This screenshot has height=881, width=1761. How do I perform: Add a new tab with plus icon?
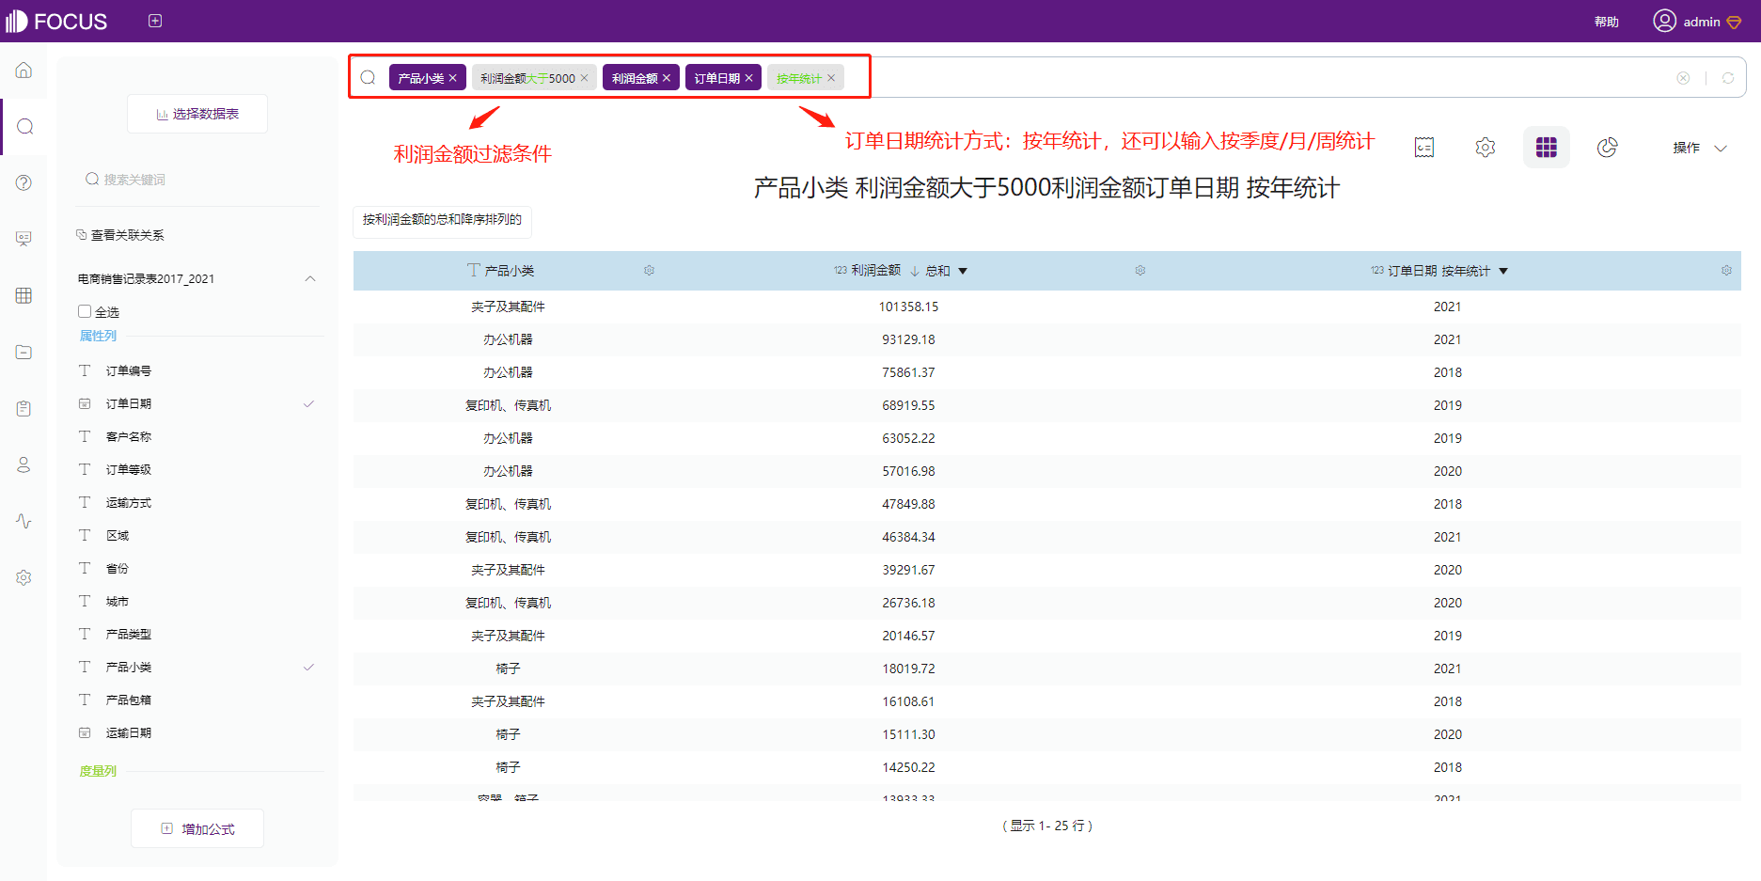coord(155,21)
